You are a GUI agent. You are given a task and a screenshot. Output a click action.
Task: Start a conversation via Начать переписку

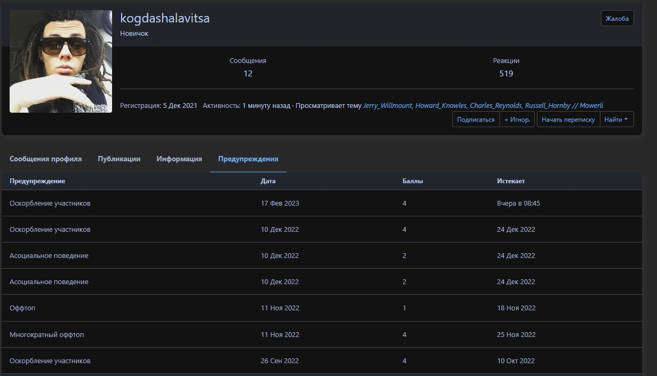pos(568,120)
